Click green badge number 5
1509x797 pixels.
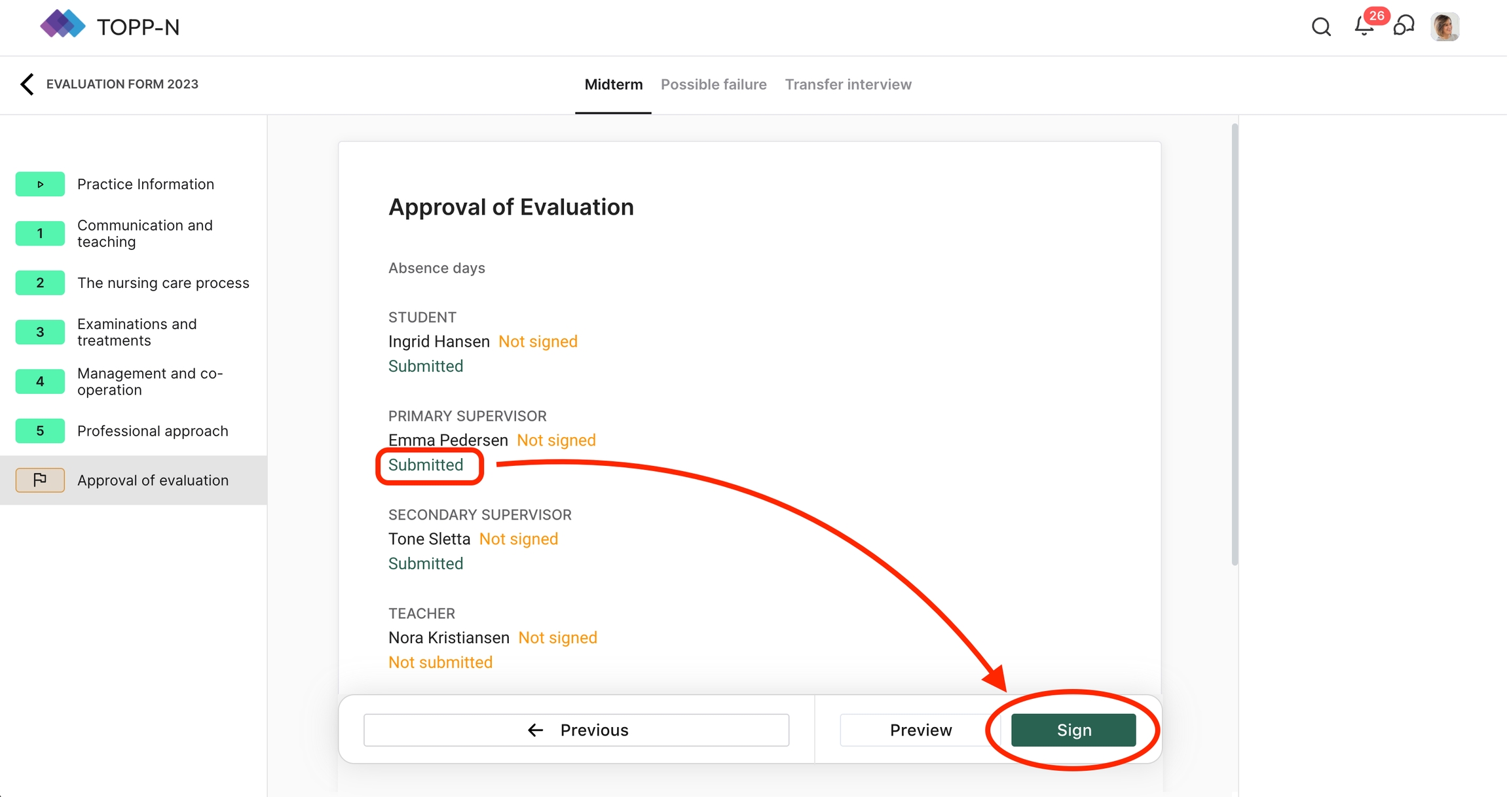[40, 431]
